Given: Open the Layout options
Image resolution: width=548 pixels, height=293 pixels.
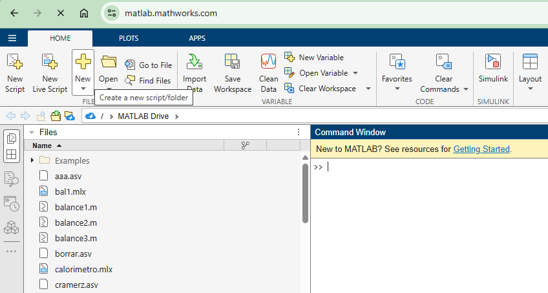Looking at the screenshot, I should (530, 72).
